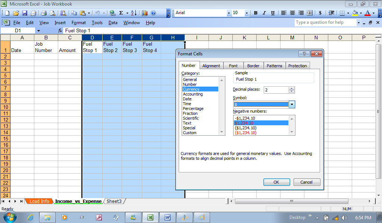Select Accounting in the Category list
This screenshot has width=382, height=223.
click(192, 94)
